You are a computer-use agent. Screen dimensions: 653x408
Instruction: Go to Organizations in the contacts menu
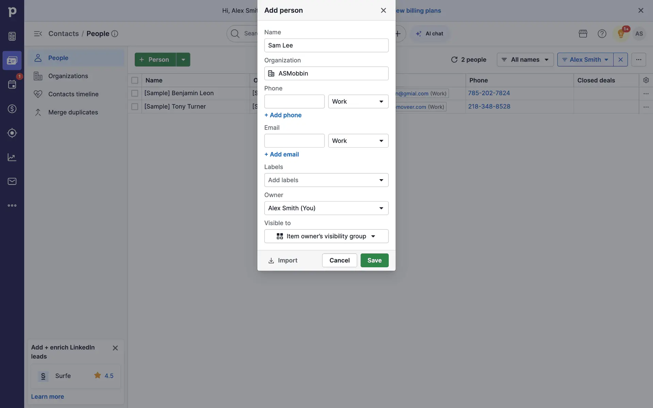point(68,76)
